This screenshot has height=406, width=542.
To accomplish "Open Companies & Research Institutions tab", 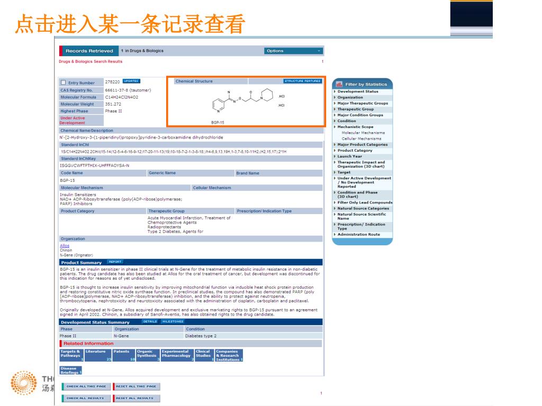I will (229, 355).
